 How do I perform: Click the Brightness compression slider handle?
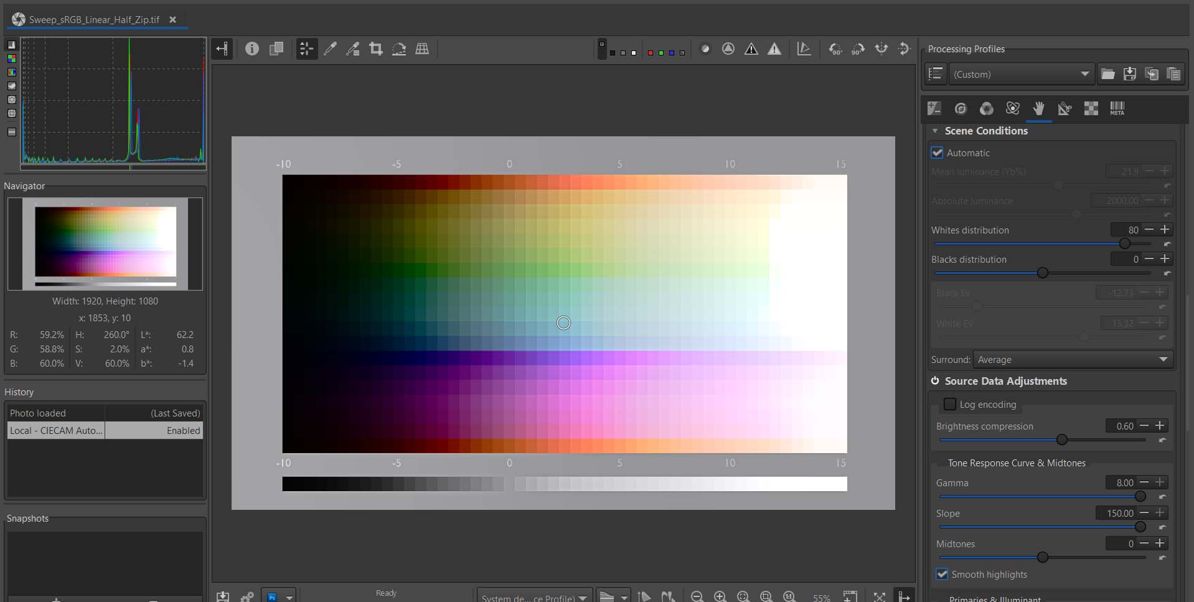click(x=1062, y=440)
